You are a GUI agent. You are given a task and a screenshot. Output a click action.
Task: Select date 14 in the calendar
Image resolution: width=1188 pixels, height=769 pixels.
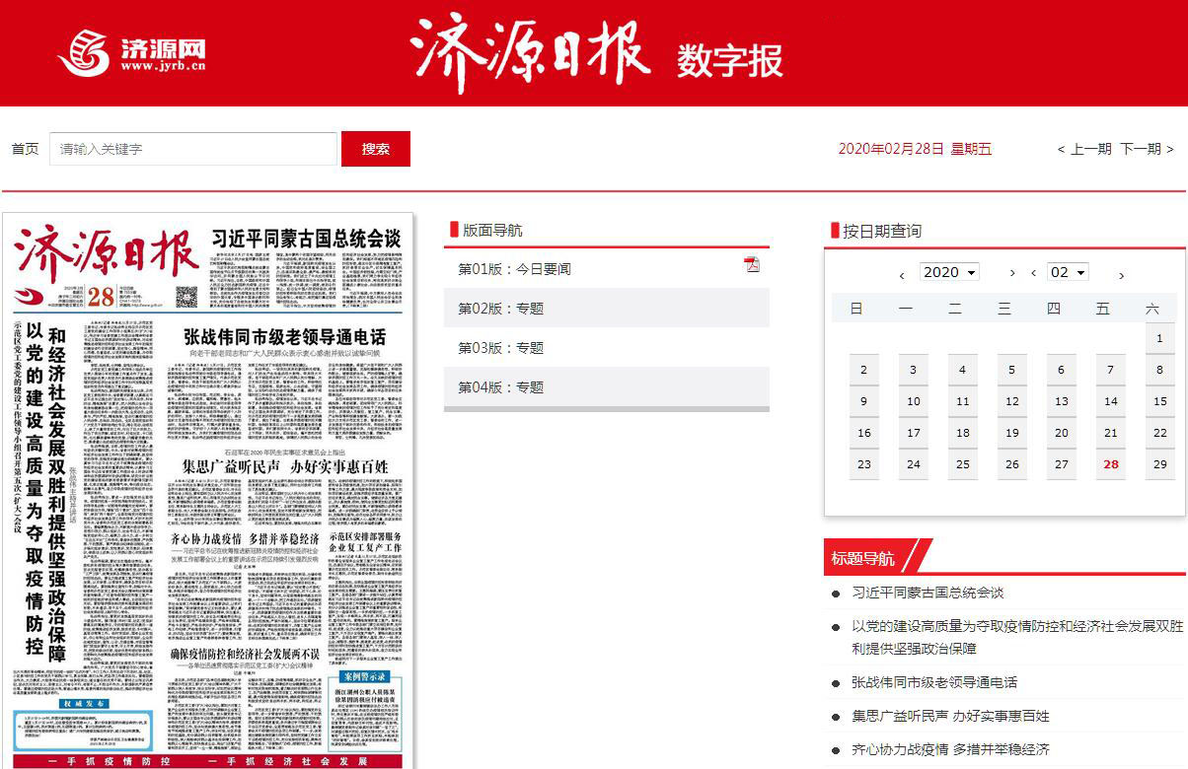point(1111,401)
